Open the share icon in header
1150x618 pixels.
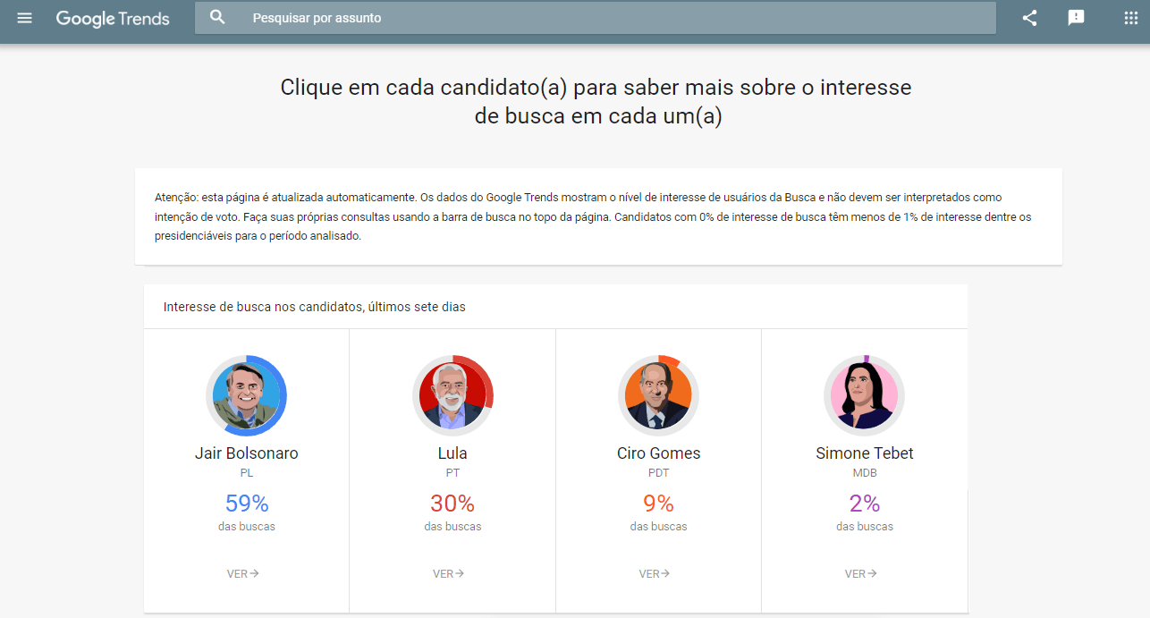coord(1029,18)
